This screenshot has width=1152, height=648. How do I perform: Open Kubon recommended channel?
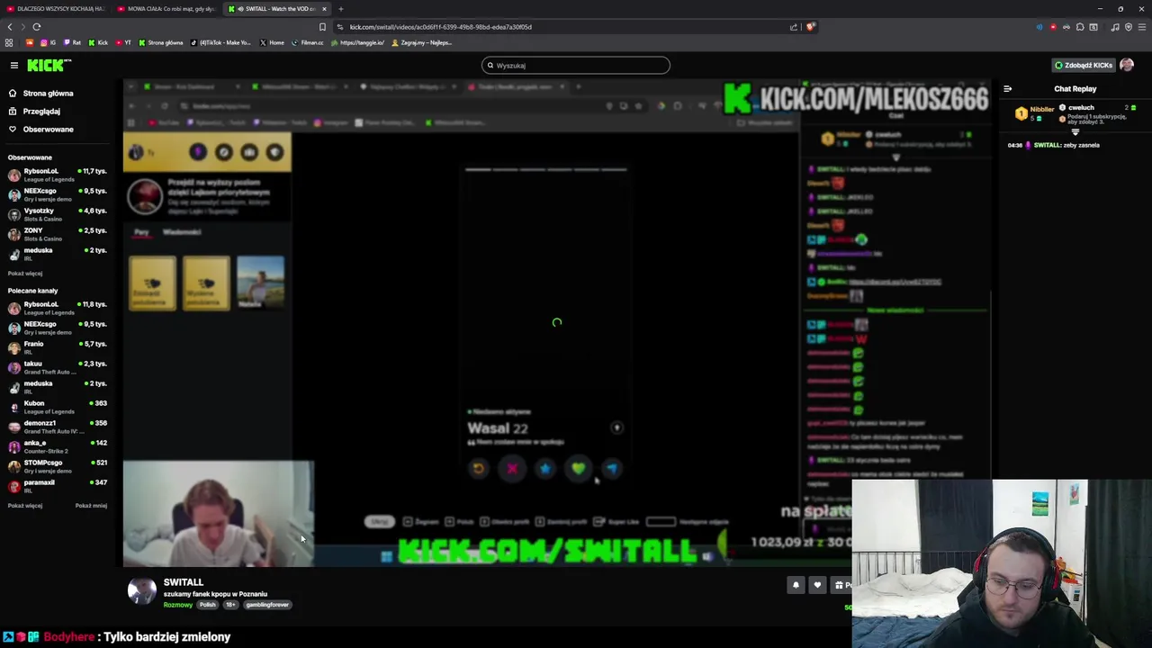[x=57, y=407]
